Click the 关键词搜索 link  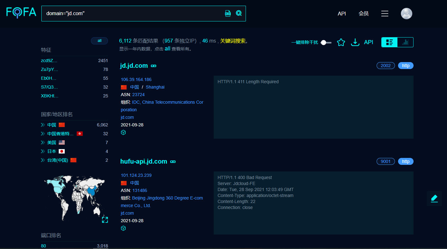(x=233, y=41)
